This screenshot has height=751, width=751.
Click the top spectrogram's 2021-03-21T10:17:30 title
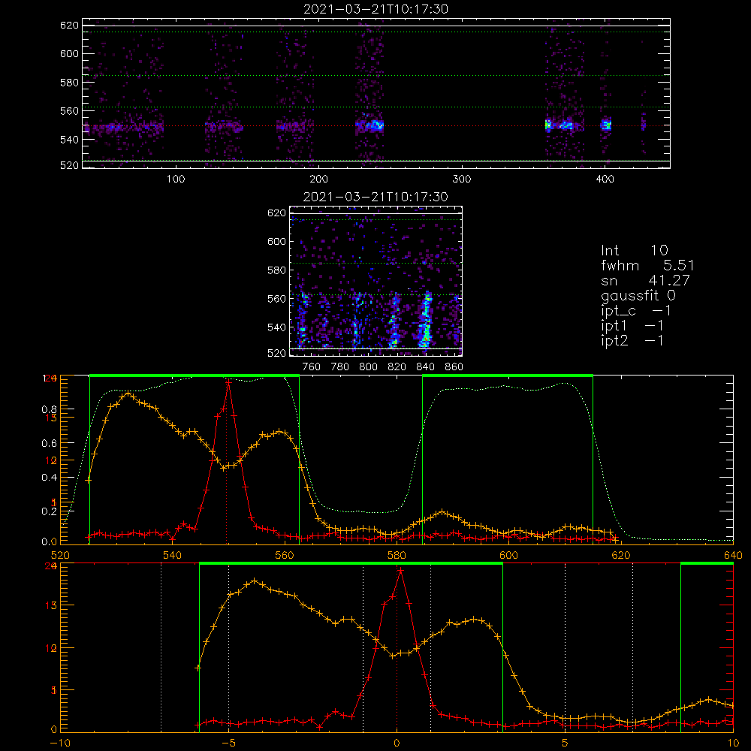tap(376, 9)
